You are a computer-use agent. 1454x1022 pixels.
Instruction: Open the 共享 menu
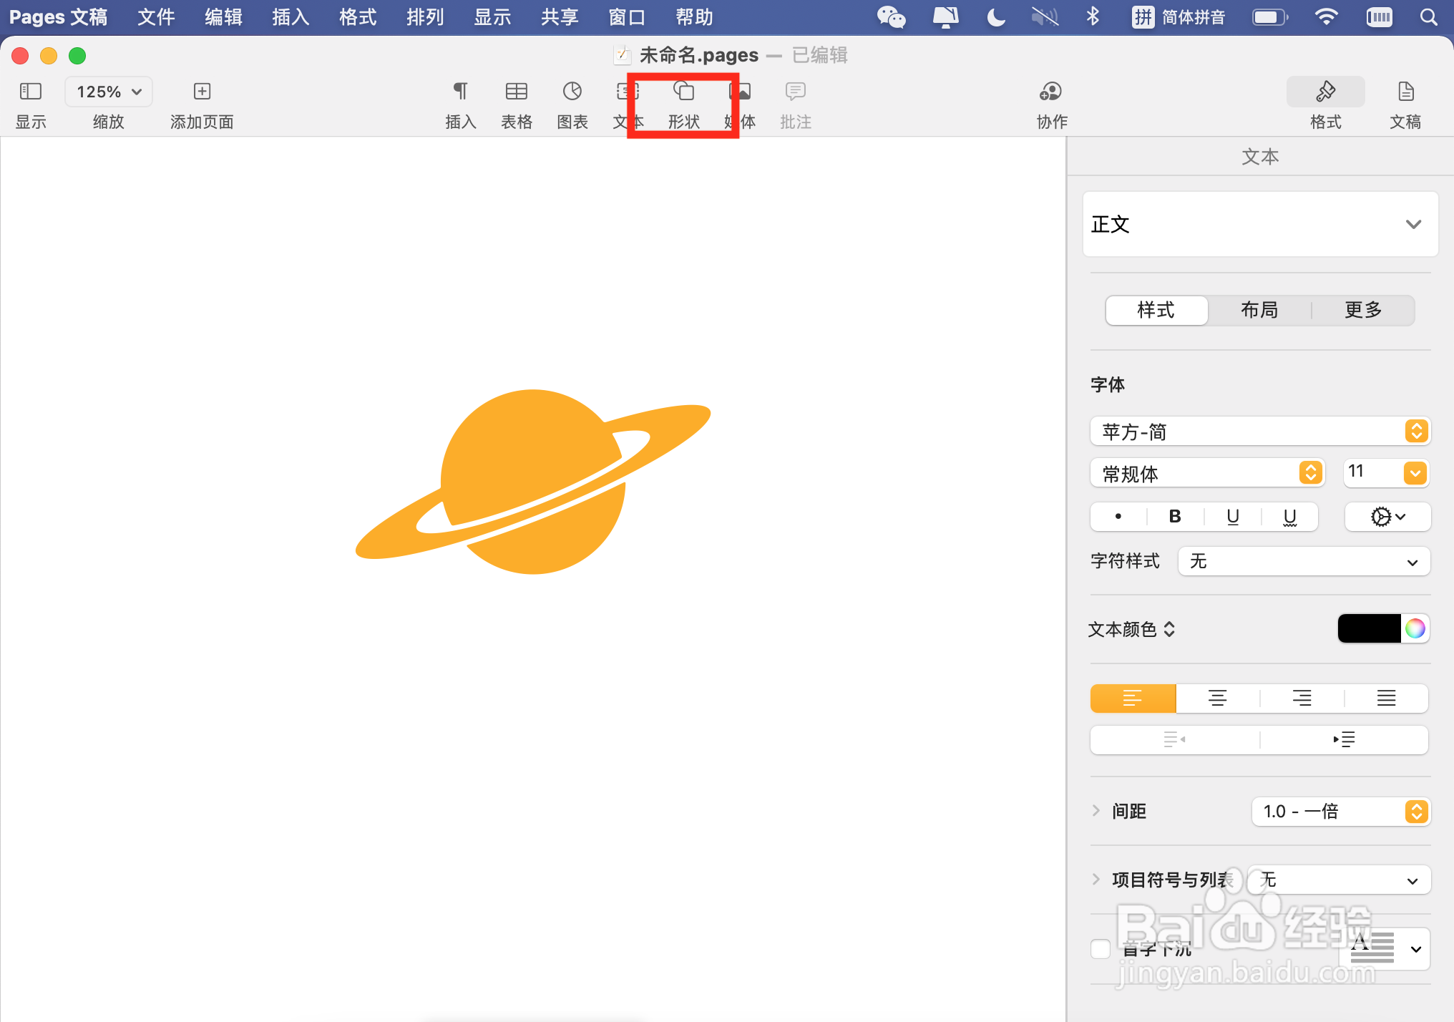pos(560,17)
